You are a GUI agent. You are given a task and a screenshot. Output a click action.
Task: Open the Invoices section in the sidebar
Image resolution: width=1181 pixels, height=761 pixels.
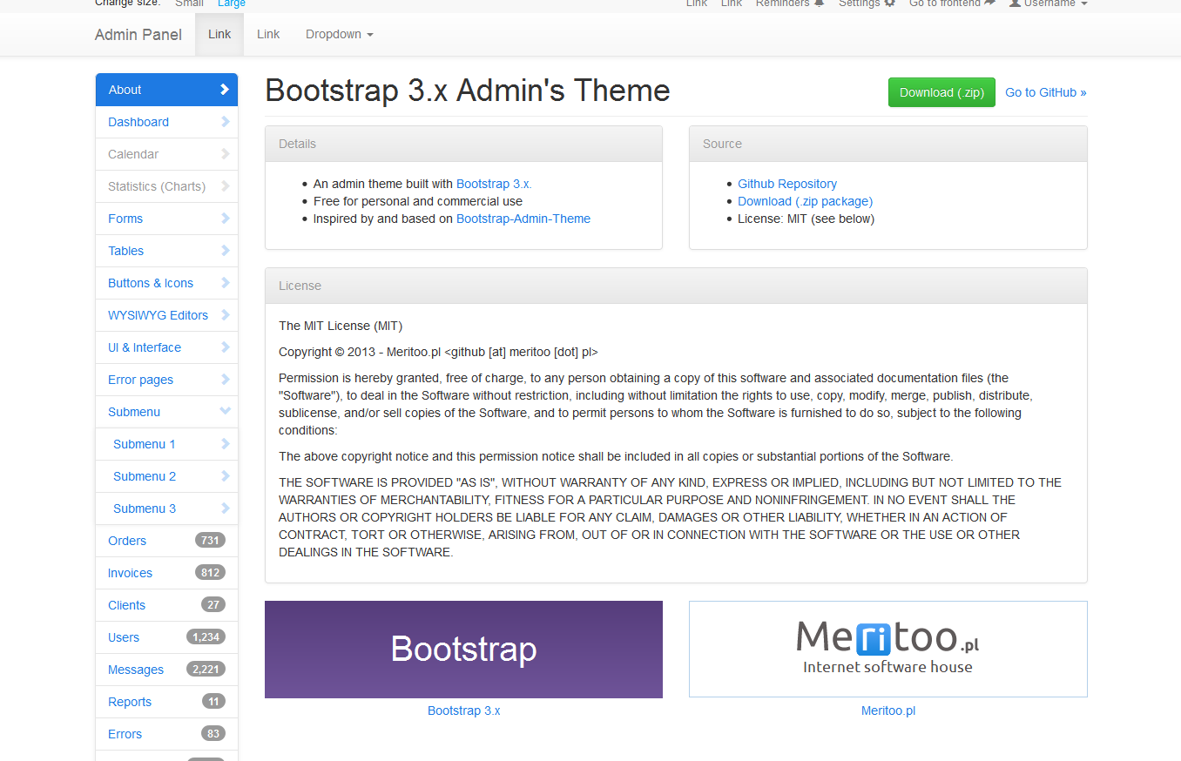click(166, 573)
